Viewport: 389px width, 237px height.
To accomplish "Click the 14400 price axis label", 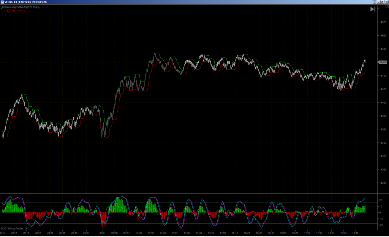I will [x=383, y=102].
